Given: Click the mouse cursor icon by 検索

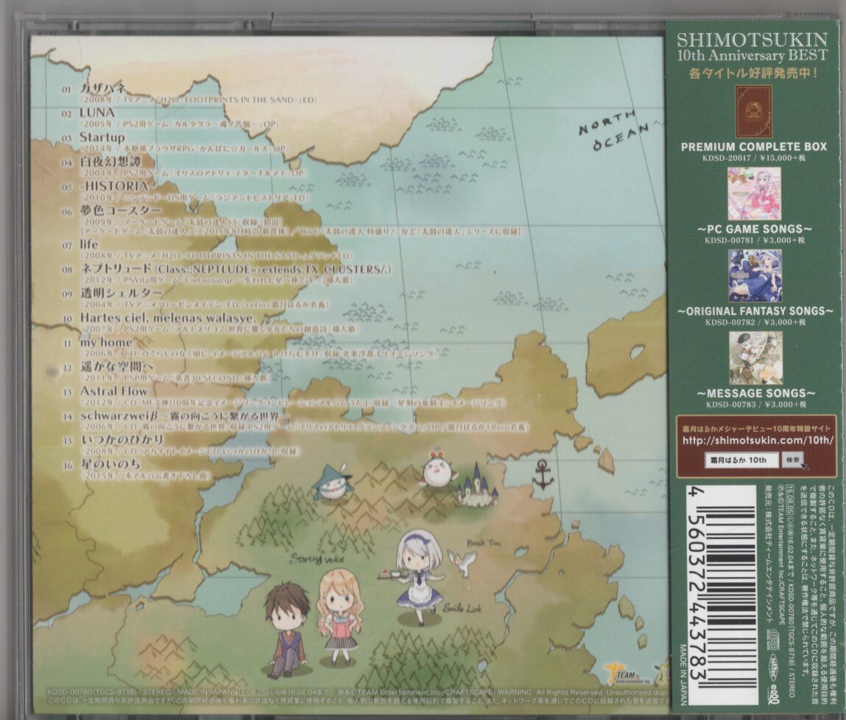Looking at the screenshot, I should tap(806, 465).
